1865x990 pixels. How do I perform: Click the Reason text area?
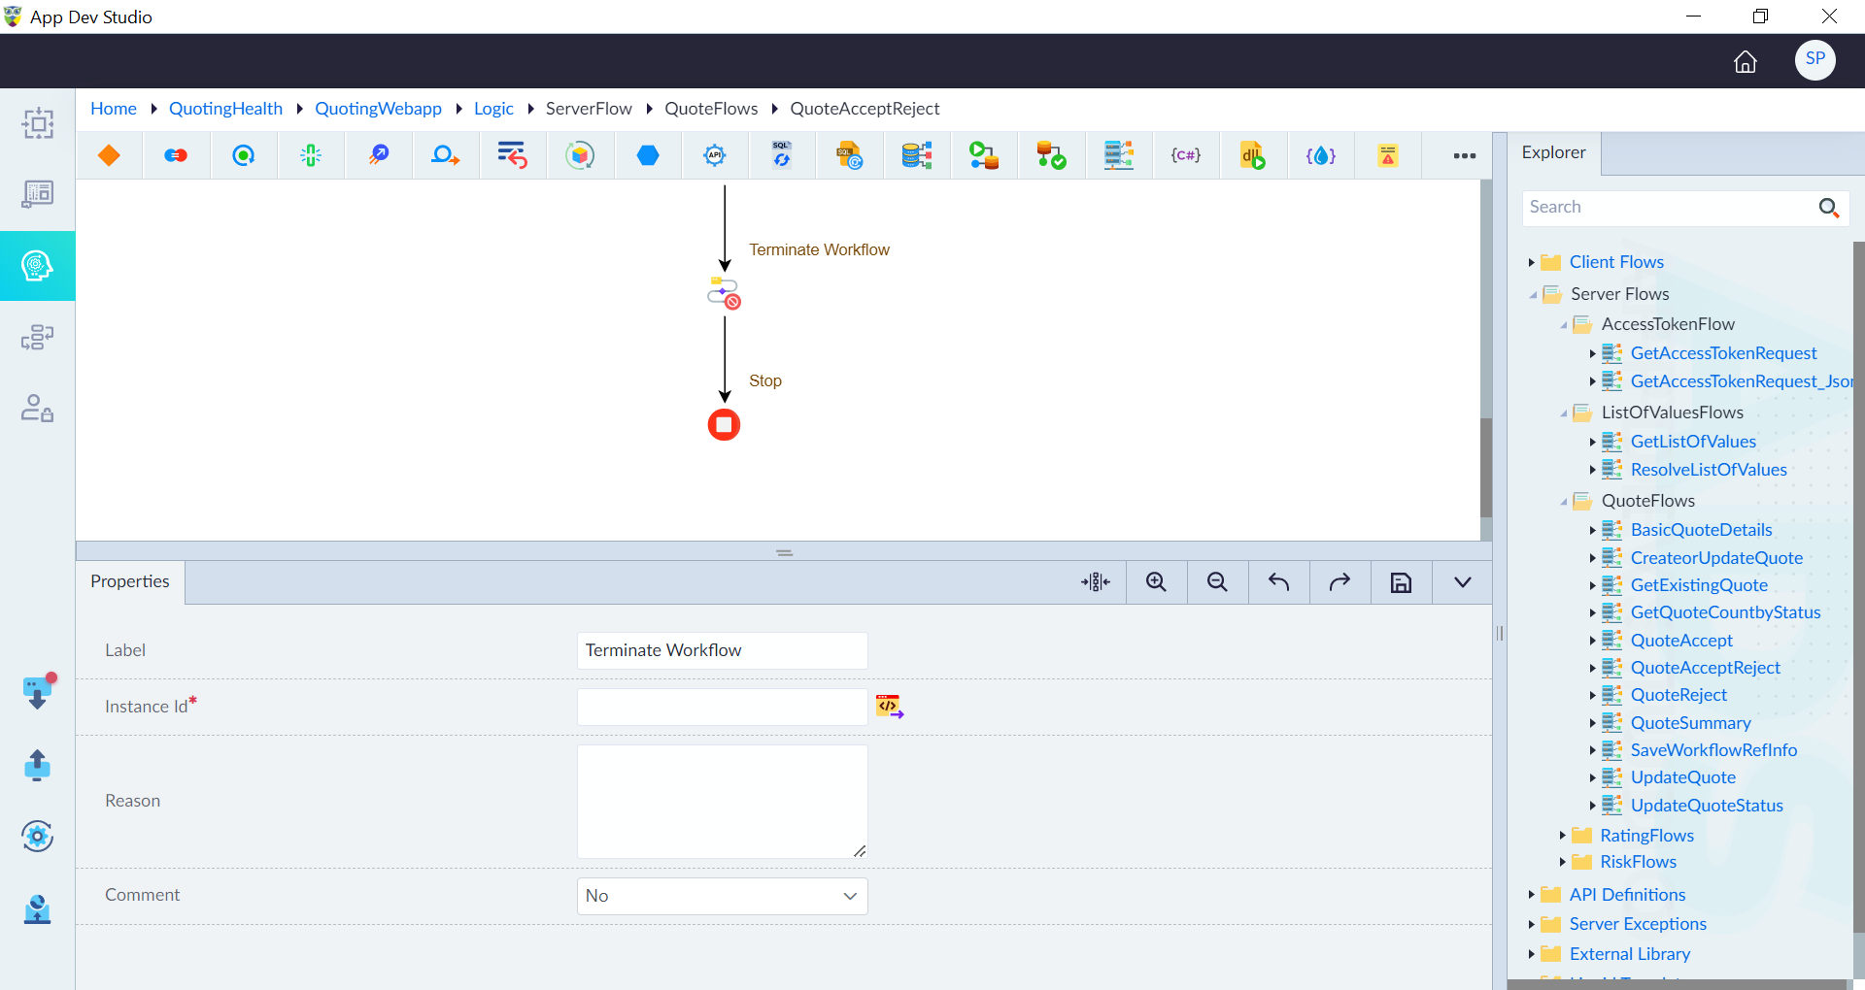[x=722, y=802]
